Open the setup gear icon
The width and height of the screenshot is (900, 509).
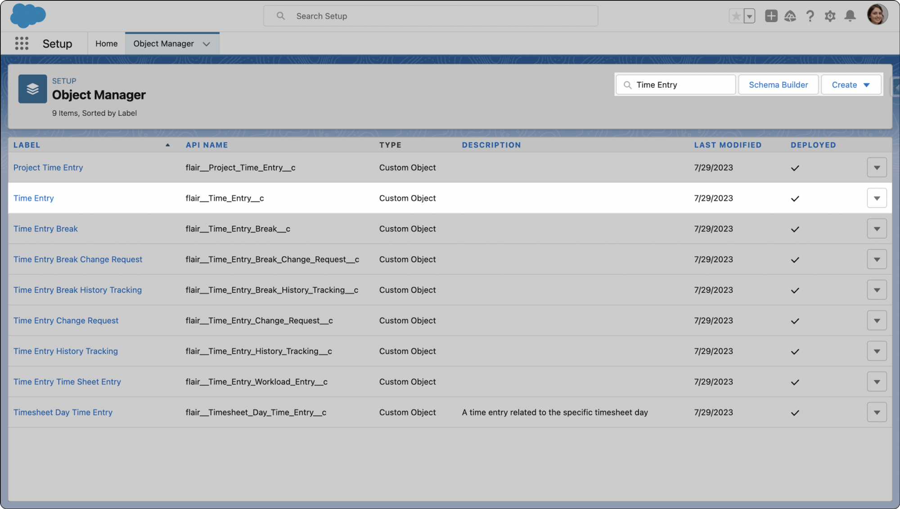pyautogui.click(x=830, y=16)
